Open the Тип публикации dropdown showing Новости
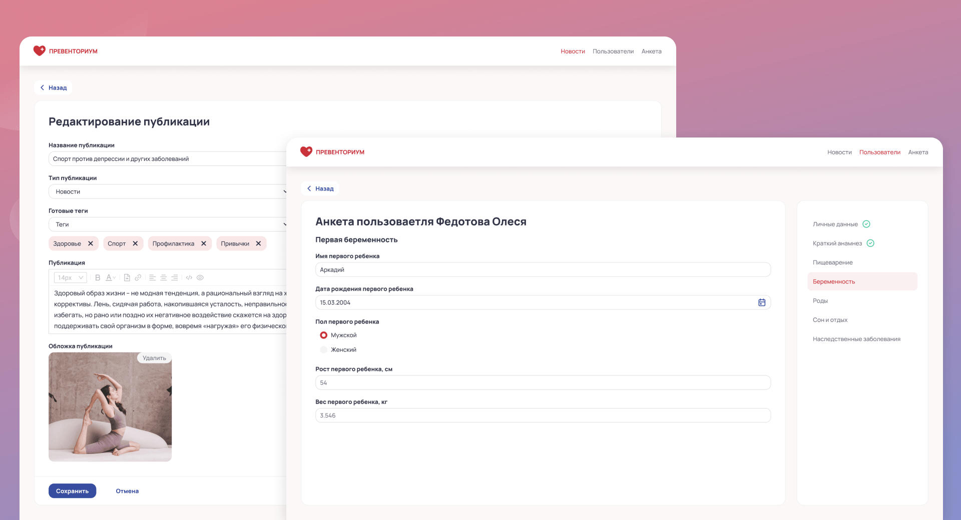Screen dimensions: 961x520 tap(168, 191)
